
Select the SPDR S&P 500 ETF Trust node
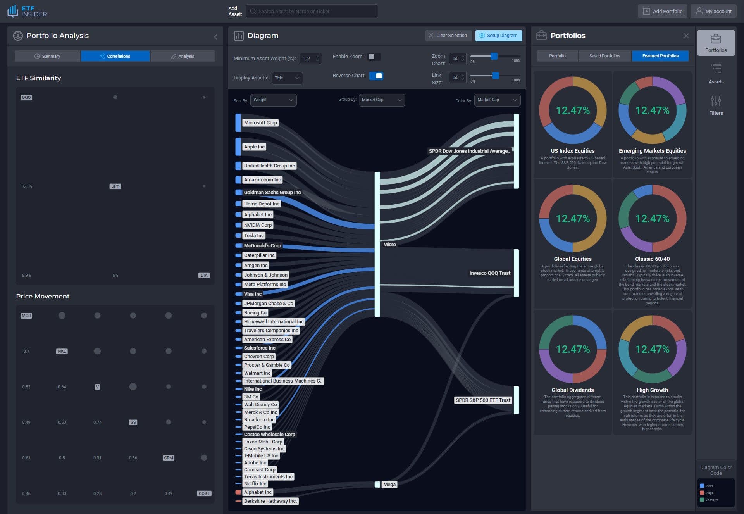coord(483,400)
